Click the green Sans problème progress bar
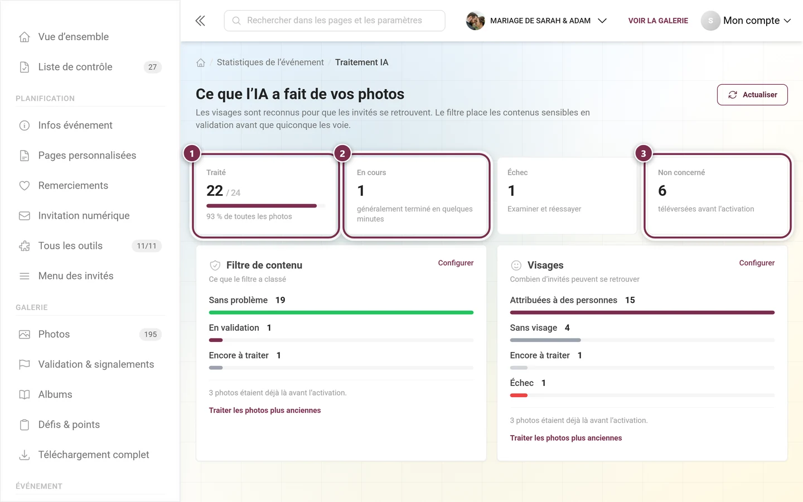Viewport: 803px width, 502px height. point(341,312)
